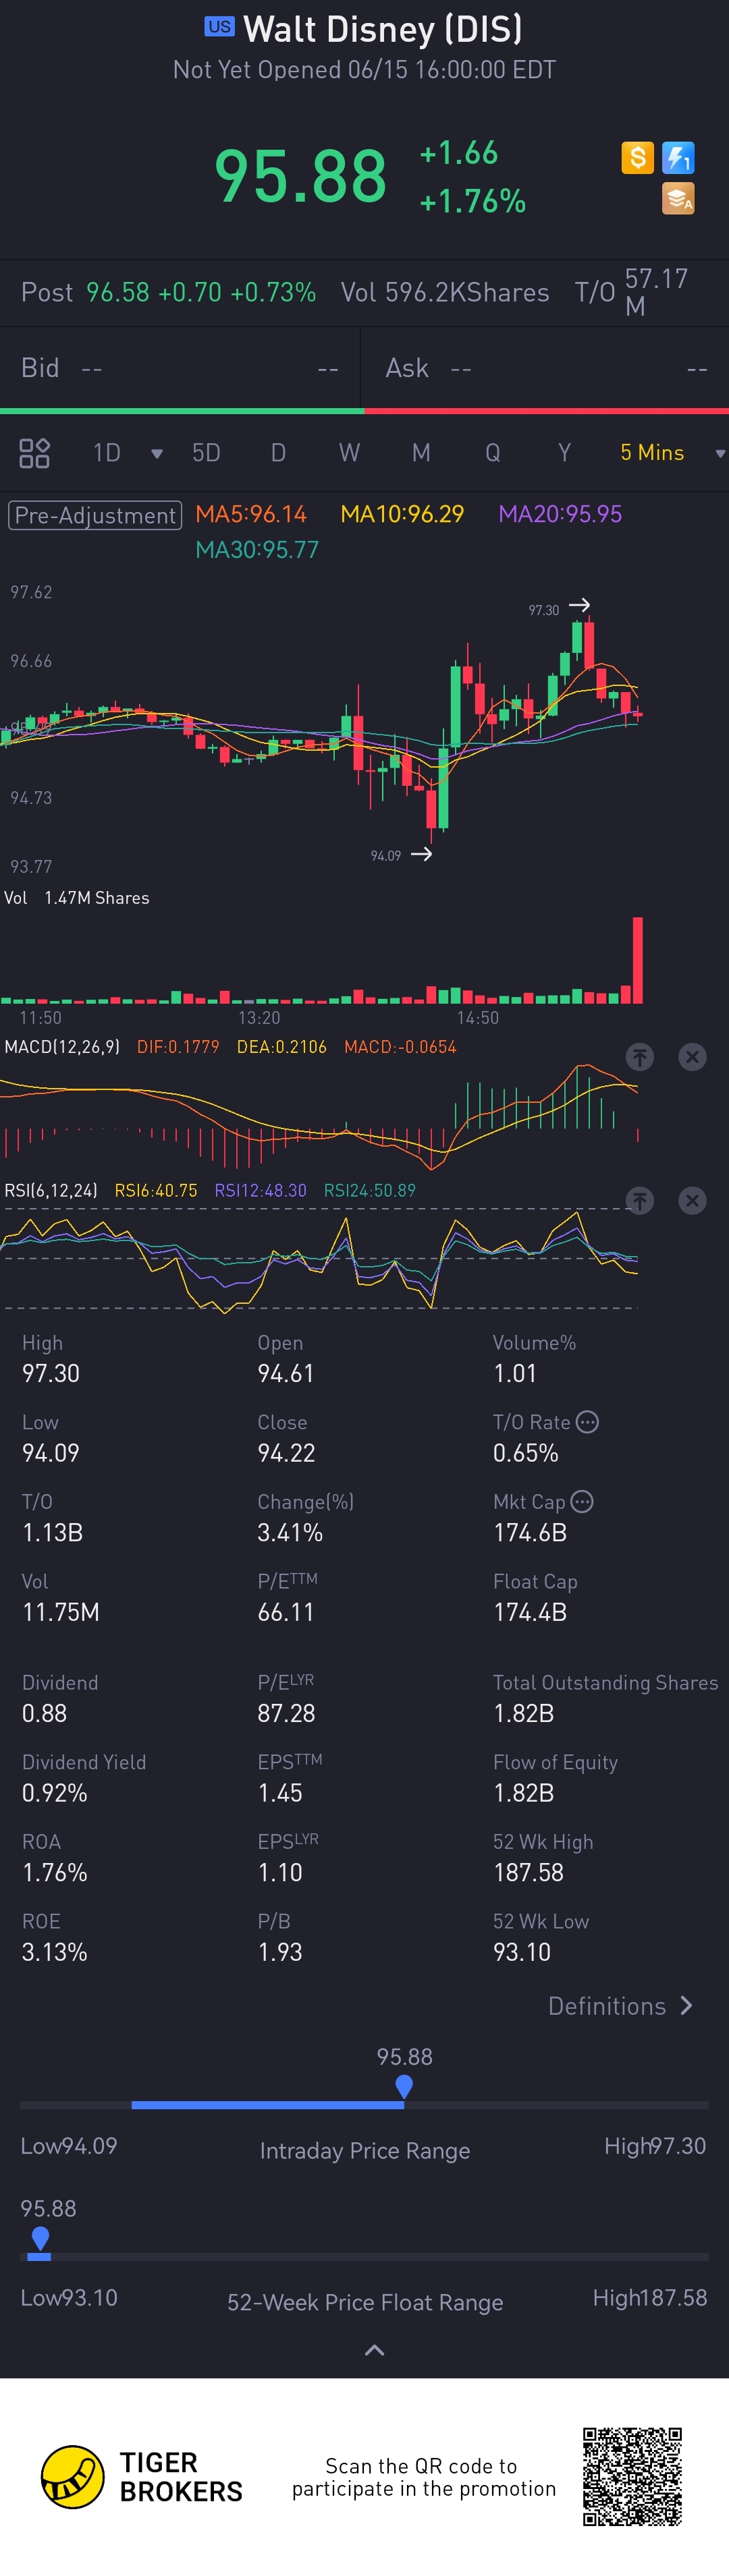Tap the tall last volume bar
The height and width of the screenshot is (2576, 729).
pos(638,960)
